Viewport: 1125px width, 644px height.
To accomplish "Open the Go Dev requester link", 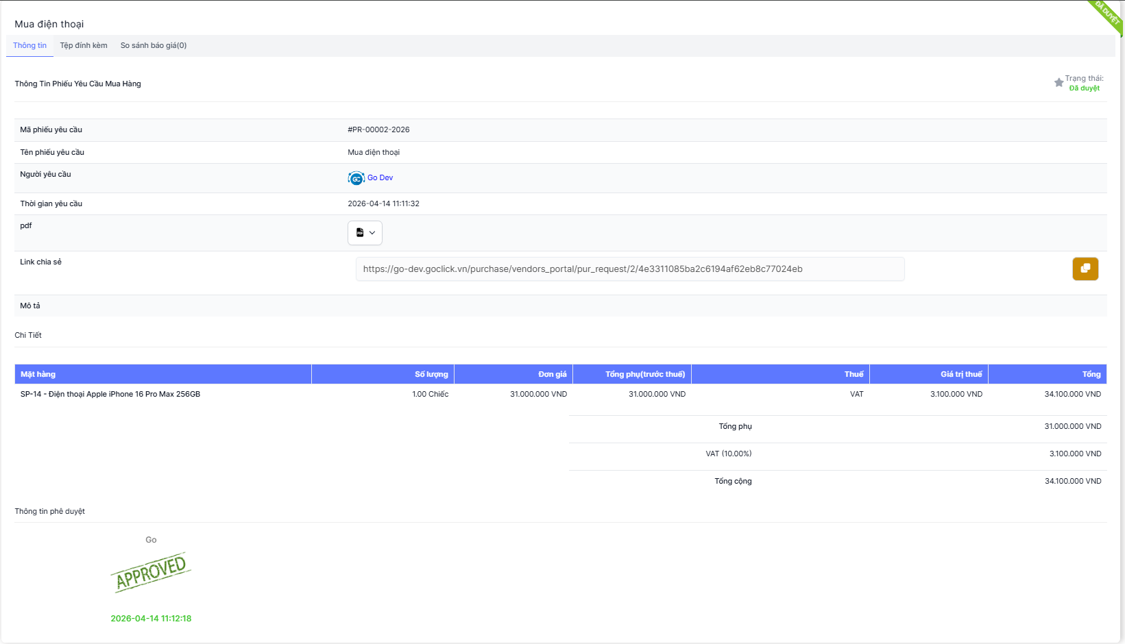I will (380, 178).
